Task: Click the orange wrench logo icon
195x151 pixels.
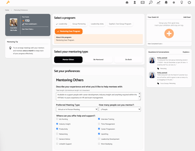Action: click(x=8, y=2)
